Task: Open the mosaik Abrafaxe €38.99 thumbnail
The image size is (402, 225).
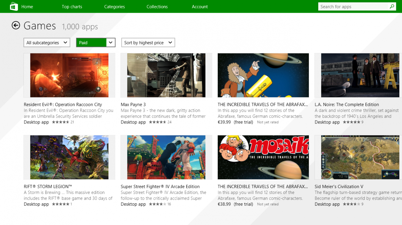Action: coord(263,157)
